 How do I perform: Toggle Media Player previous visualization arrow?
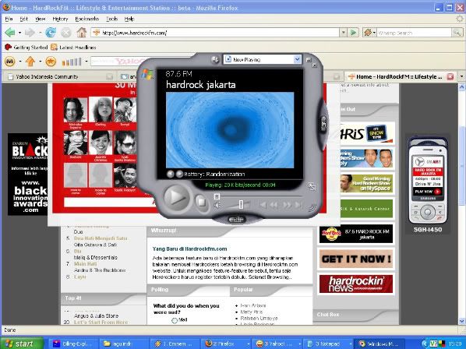(x=171, y=174)
